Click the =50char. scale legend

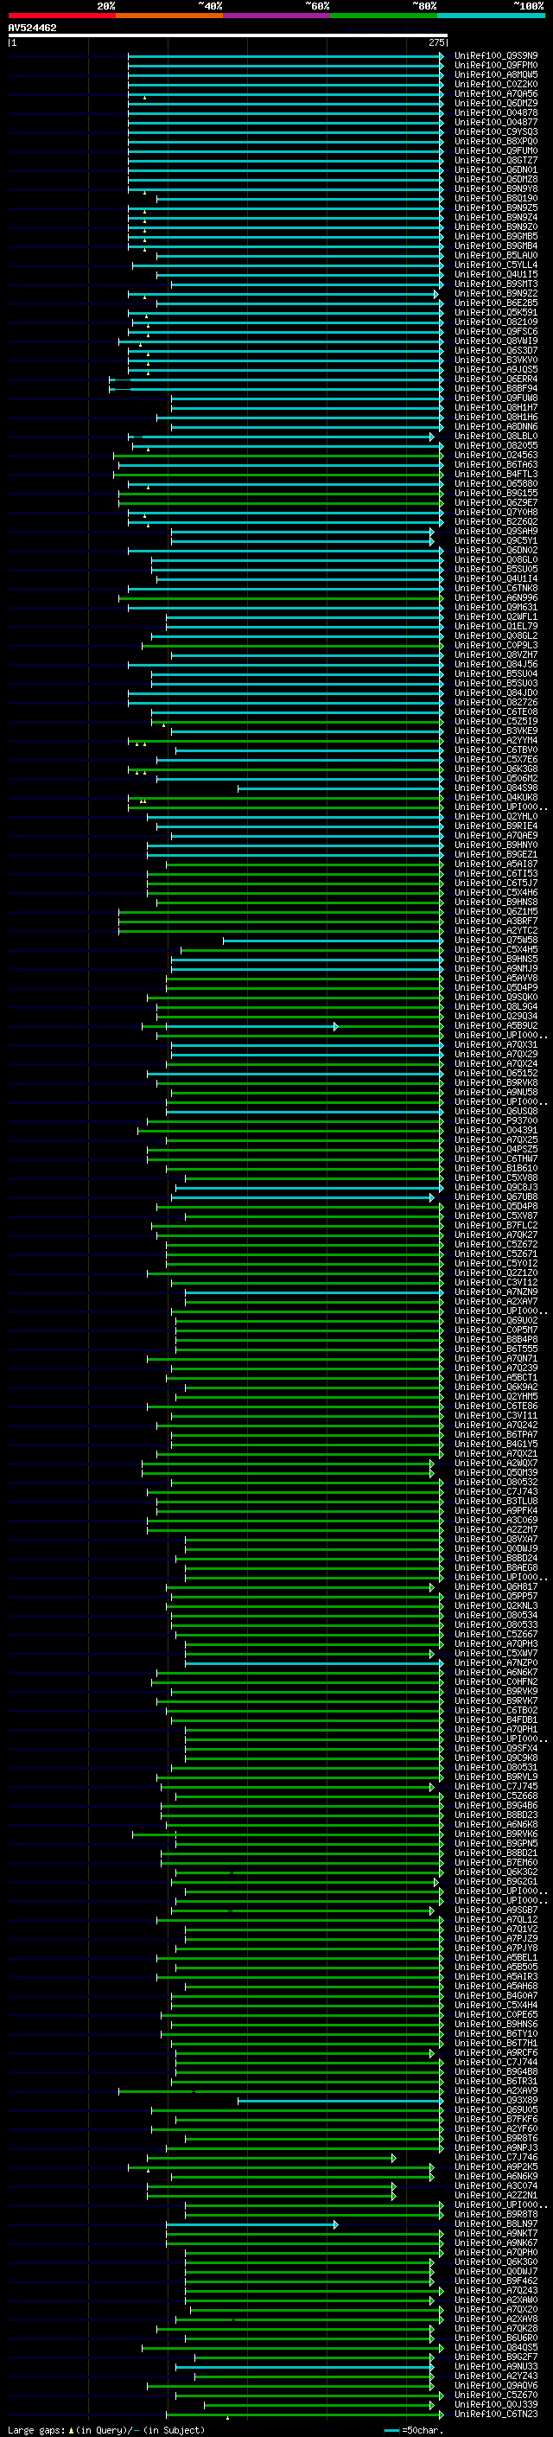pyautogui.click(x=413, y=2430)
